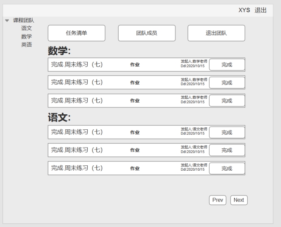Mark the first 数学 task 完成

tap(227, 64)
